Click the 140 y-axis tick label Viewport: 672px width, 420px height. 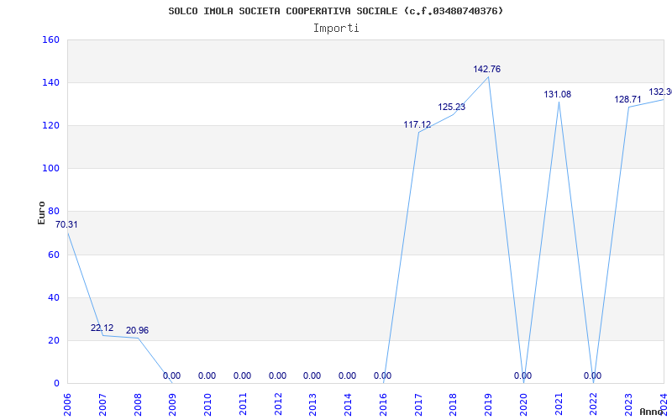[50, 82]
